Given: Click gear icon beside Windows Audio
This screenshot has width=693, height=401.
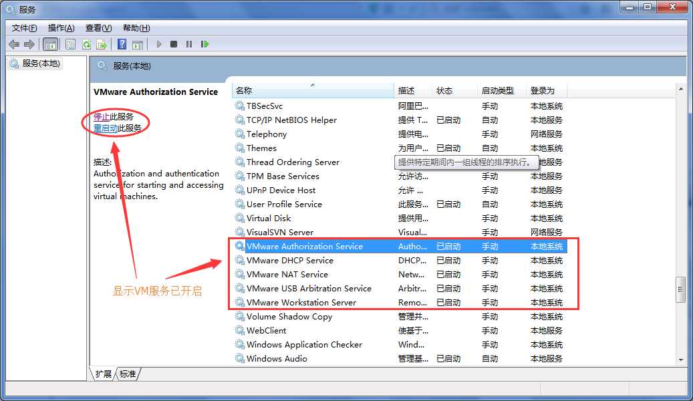Looking at the screenshot, I should (239, 358).
